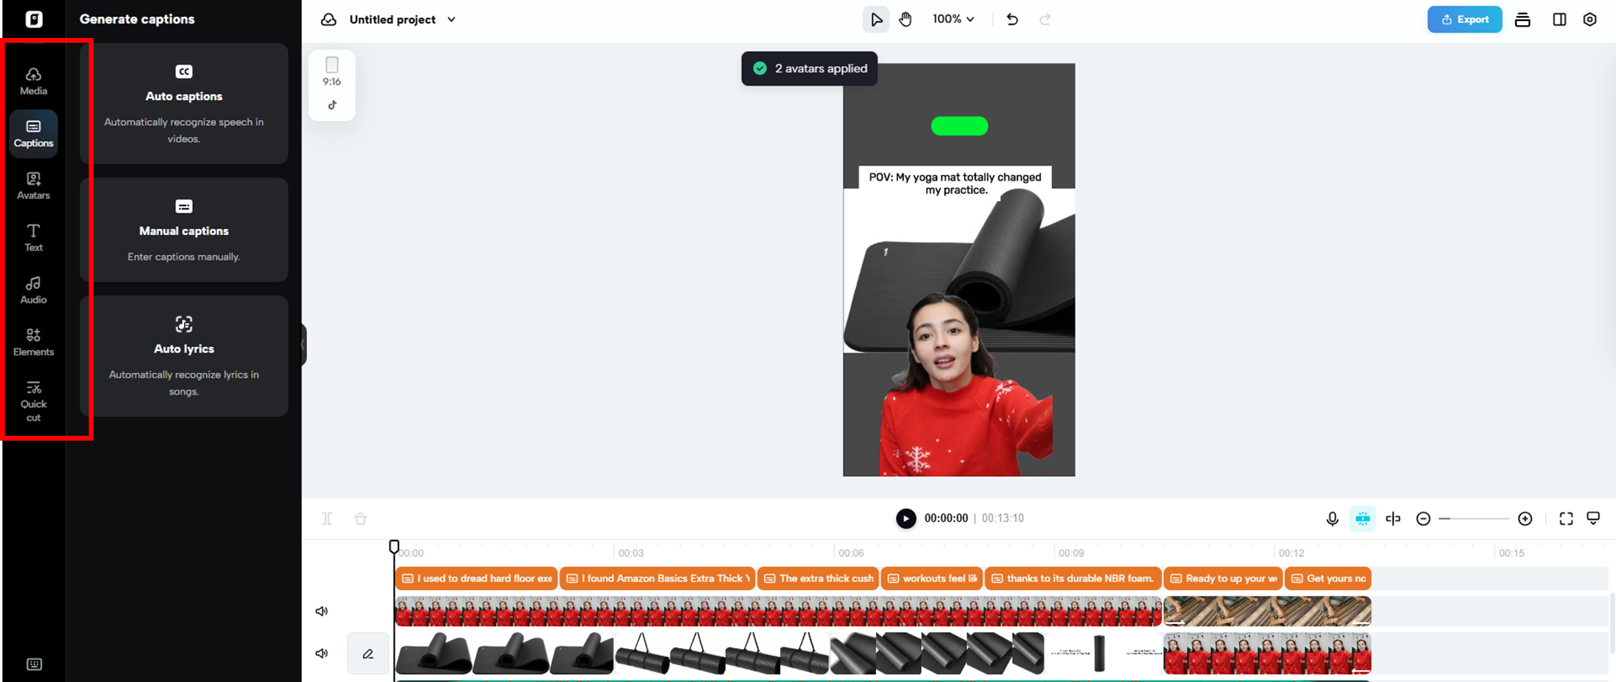Select caption clip 'Get yours no'
The width and height of the screenshot is (1616, 682).
coord(1328,579)
